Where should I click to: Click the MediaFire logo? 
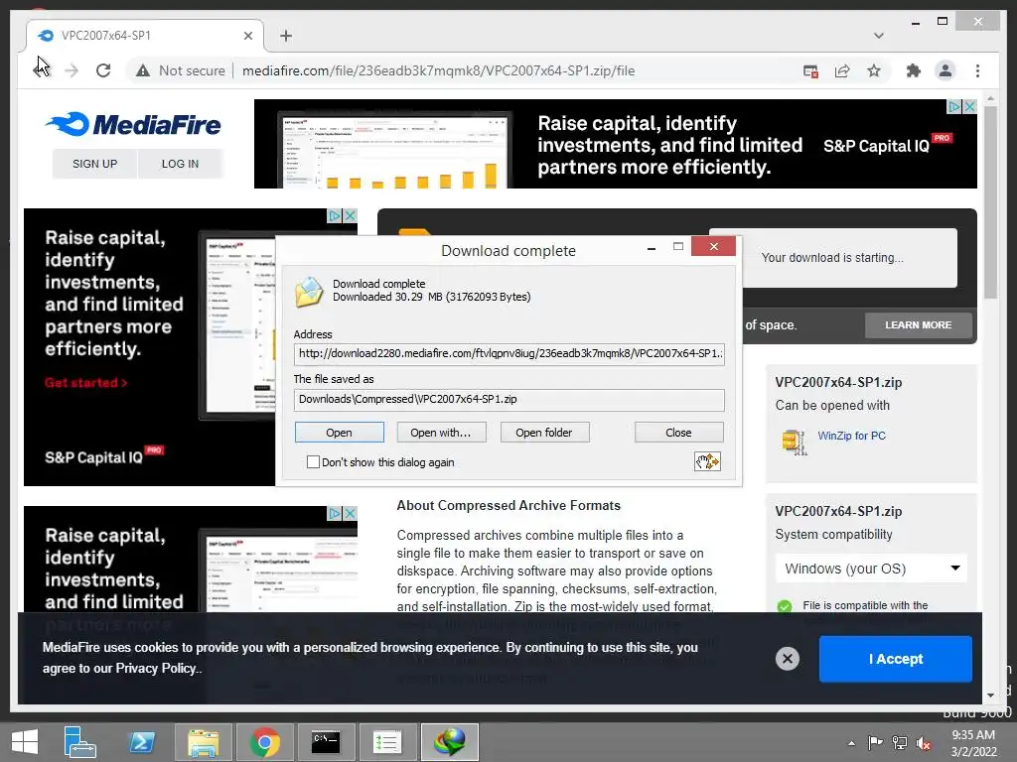click(134, 124)
